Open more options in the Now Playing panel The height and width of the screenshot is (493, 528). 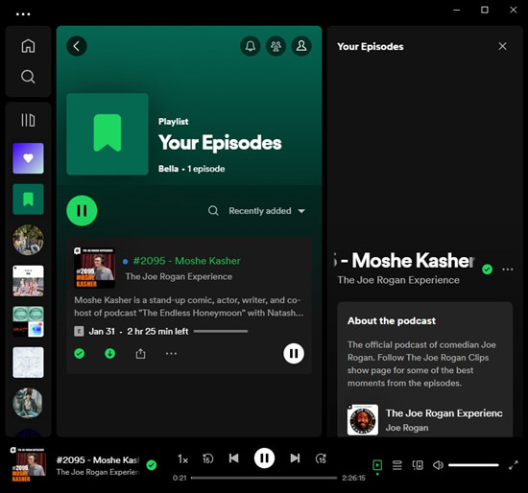click(x=508, y=270)
